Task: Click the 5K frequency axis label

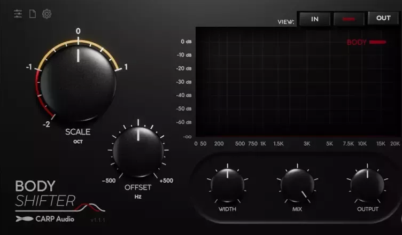Action: 329,144
